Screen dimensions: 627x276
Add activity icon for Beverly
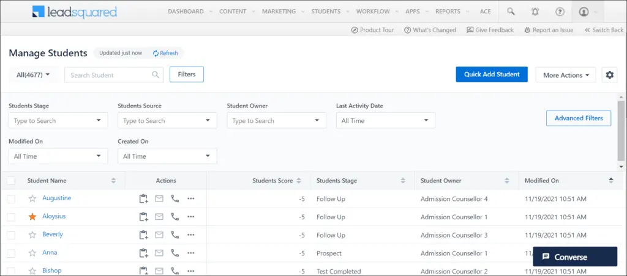tap(143, 235)
